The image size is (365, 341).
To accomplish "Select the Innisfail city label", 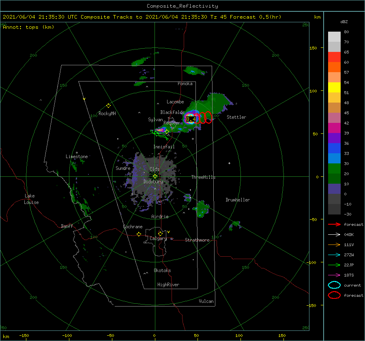I will [x=164, y=147].
